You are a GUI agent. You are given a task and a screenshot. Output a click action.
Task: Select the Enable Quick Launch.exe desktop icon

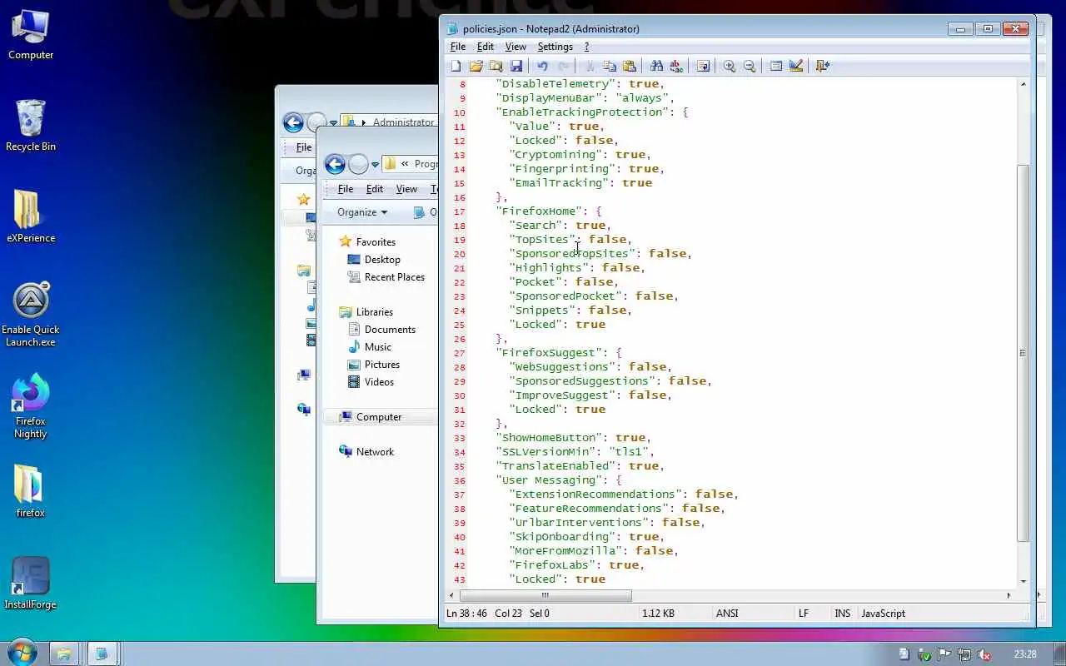tap(31, 315)
